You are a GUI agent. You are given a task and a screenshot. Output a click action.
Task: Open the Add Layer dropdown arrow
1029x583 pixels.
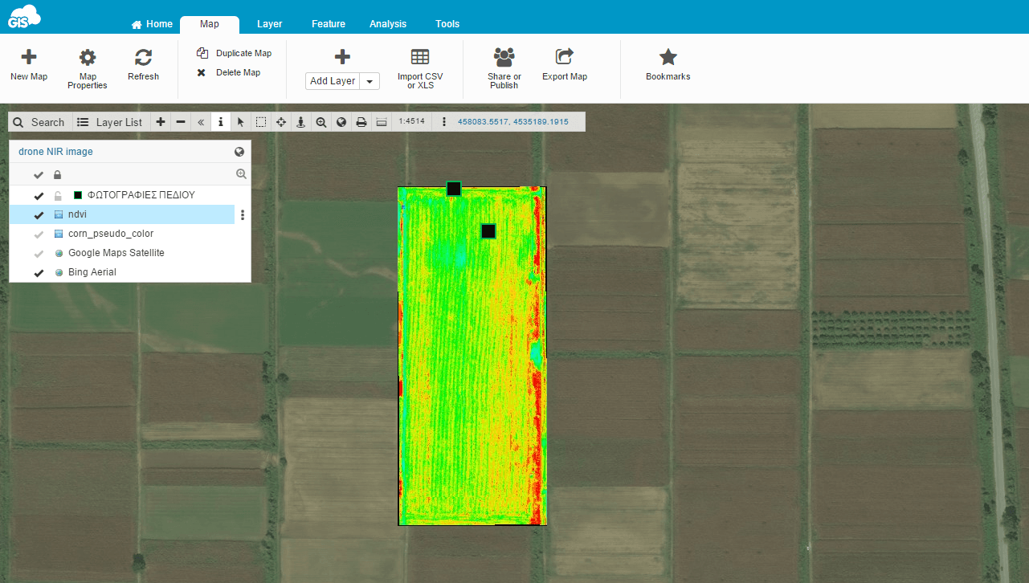point(370,82)
